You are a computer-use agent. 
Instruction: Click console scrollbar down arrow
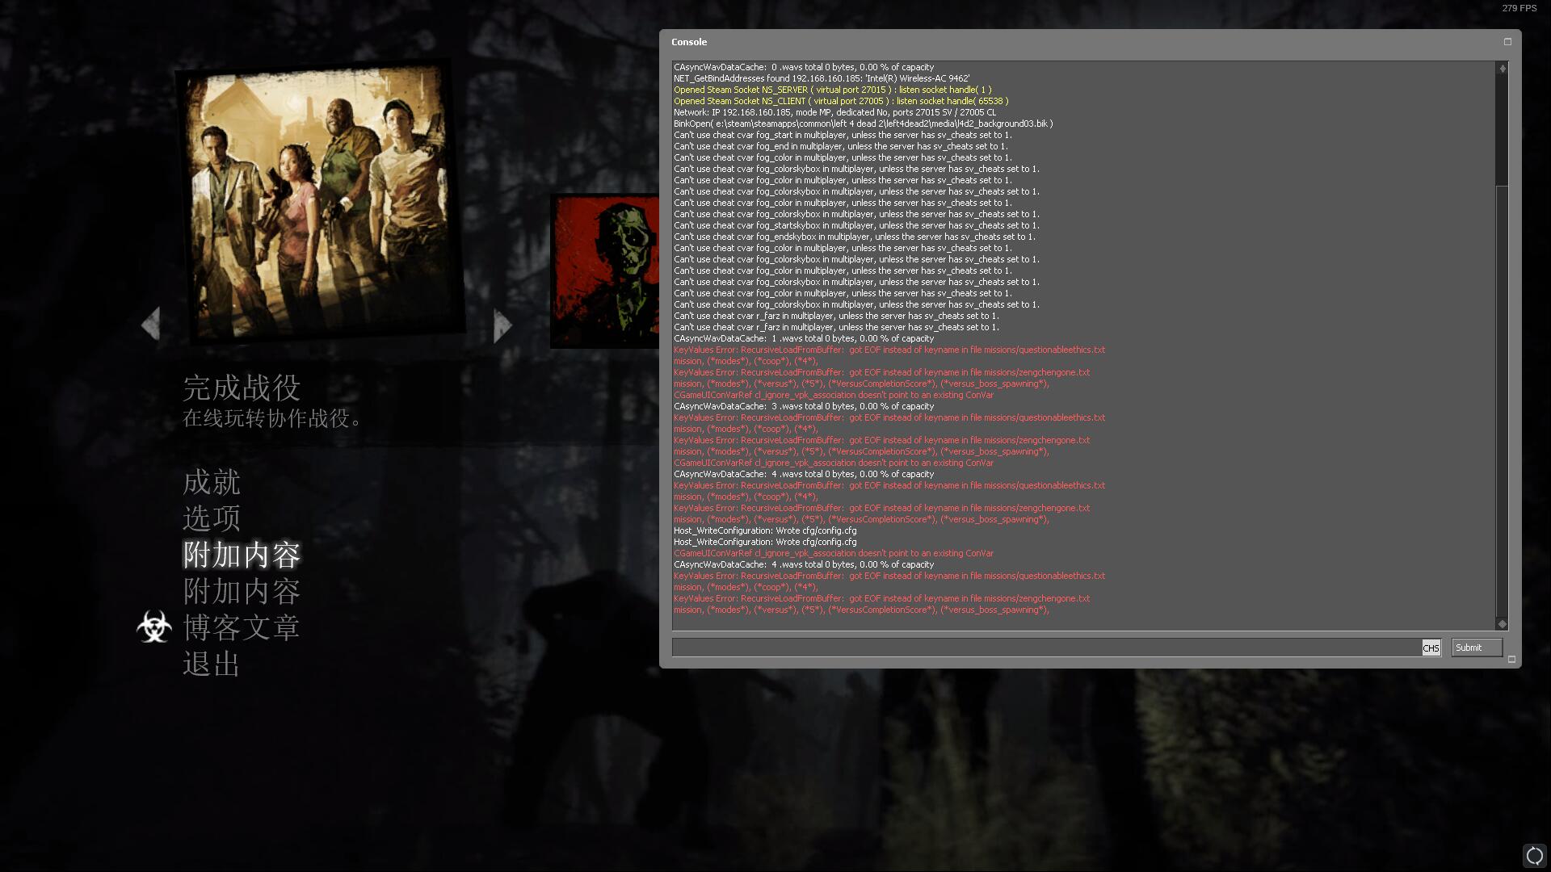coord(1502,623)
